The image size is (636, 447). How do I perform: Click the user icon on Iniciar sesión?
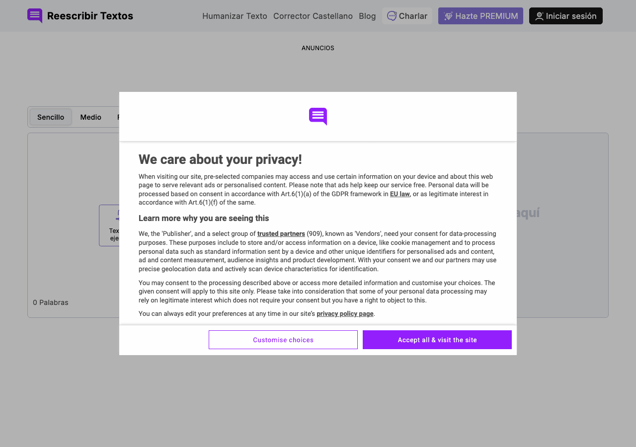(539, 16)
